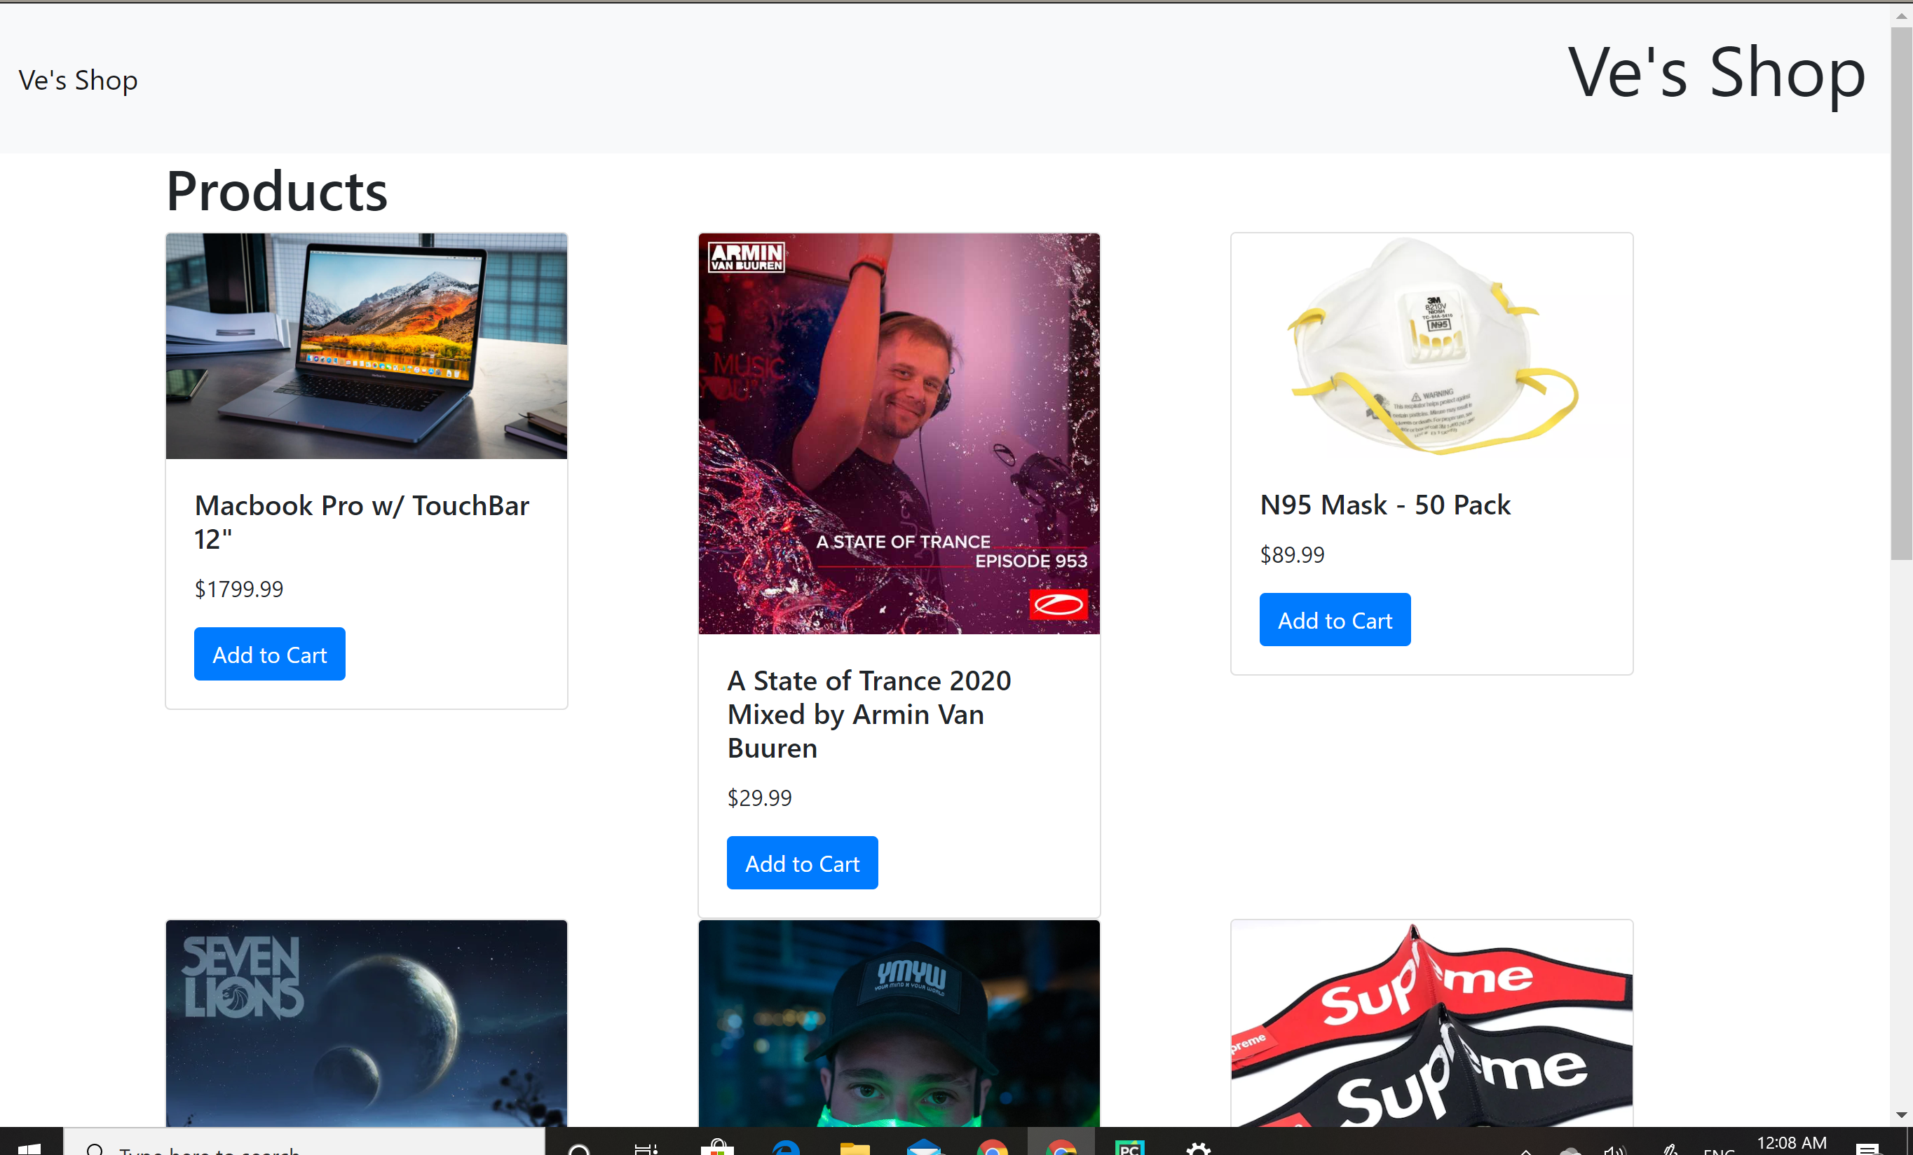This screenshot has width=1913, height=1155.
Task: Open the Ve's Shop navbar brand link
Action: tap(78, 80)
